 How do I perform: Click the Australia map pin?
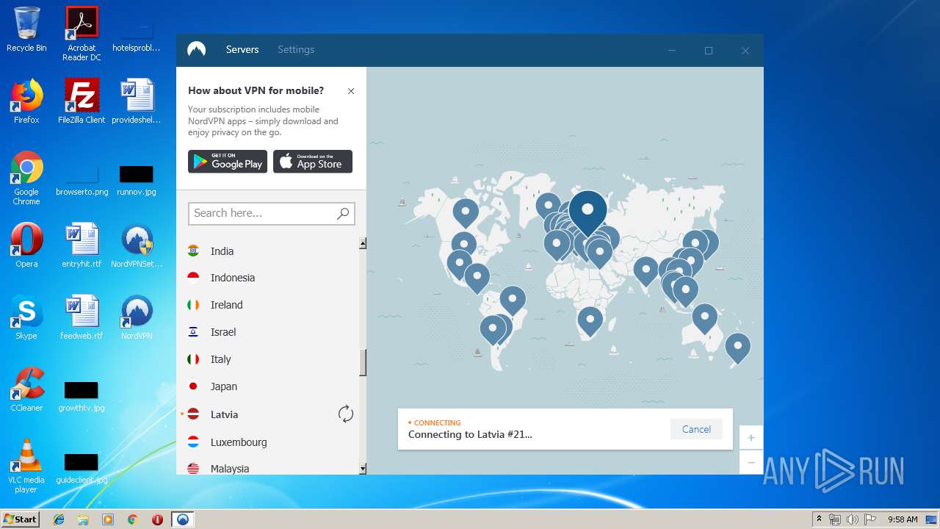[x=704, y=319]
